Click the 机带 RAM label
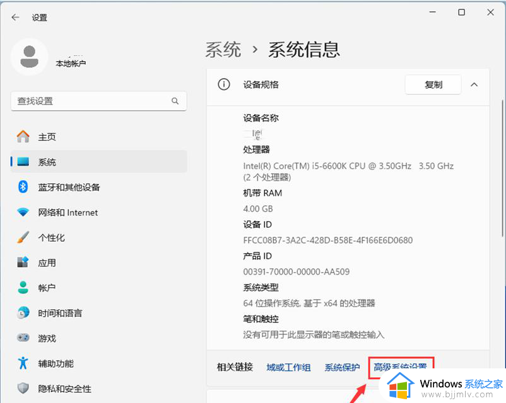This screenshot has height=403, width=506. click(x=262, y=193)
